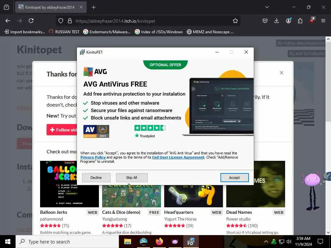The width and height of the screenshot is (331, 248).
Task: Open Head'quarters game title link
Action: coord(179,212)
